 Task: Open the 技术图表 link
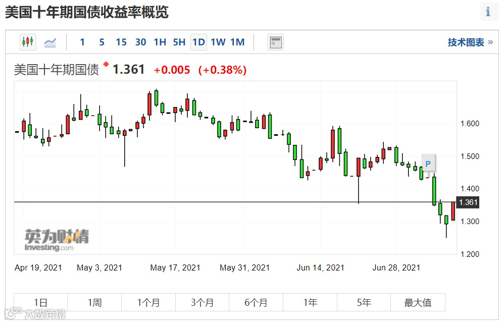pos(470,42)
